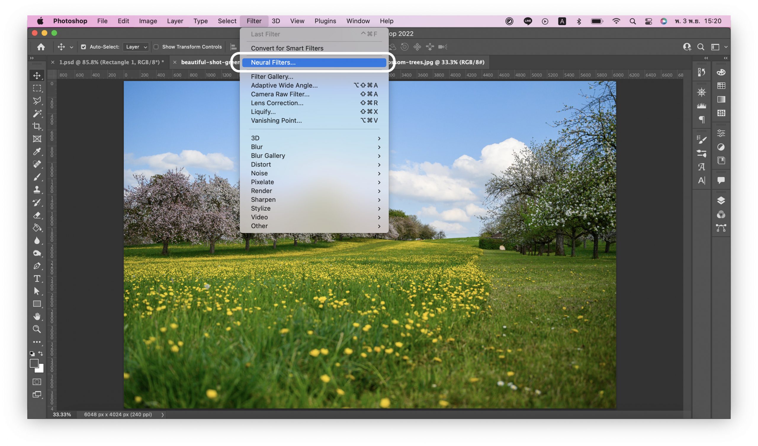This screenshot has height=446, width=758.
Task: Open the Auto-Select Layer dropdown
Action: coord(136,47)
